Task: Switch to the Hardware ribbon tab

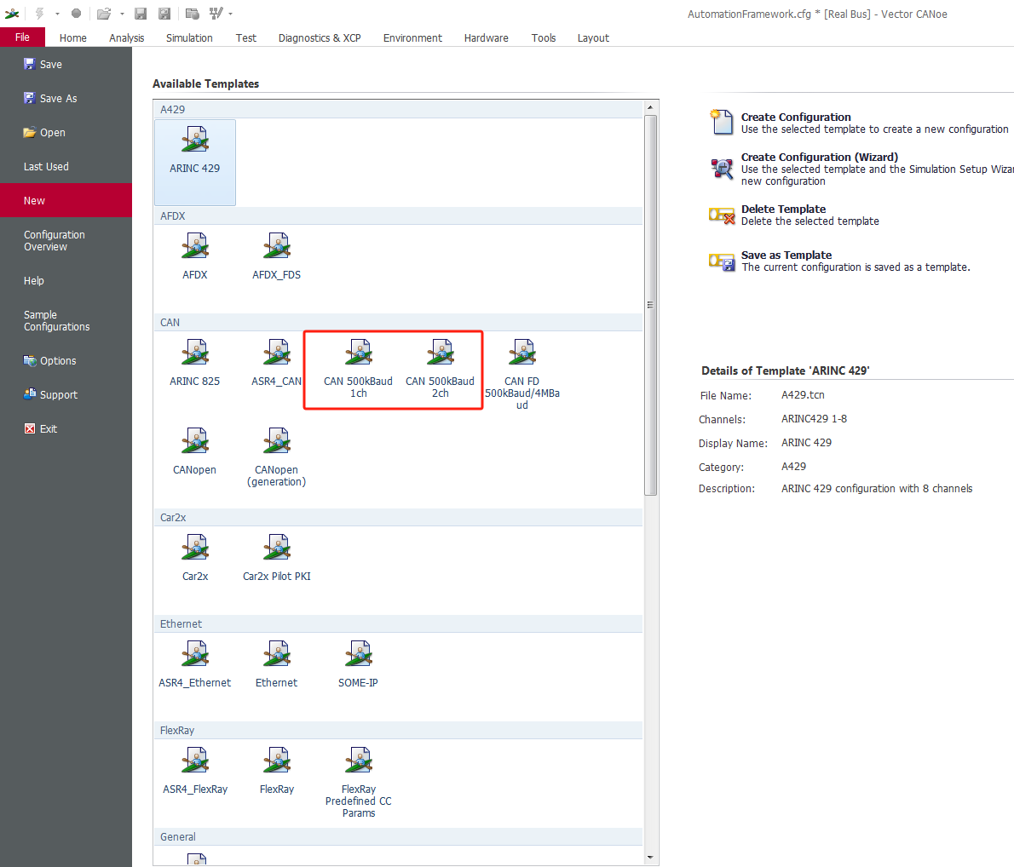Action: (x=487, y=38)
